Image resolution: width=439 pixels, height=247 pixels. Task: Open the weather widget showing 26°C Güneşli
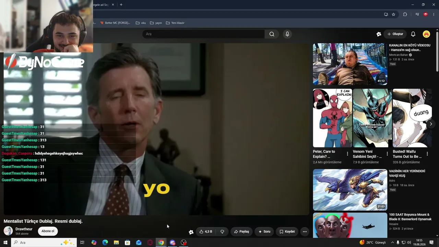point(372,243)
